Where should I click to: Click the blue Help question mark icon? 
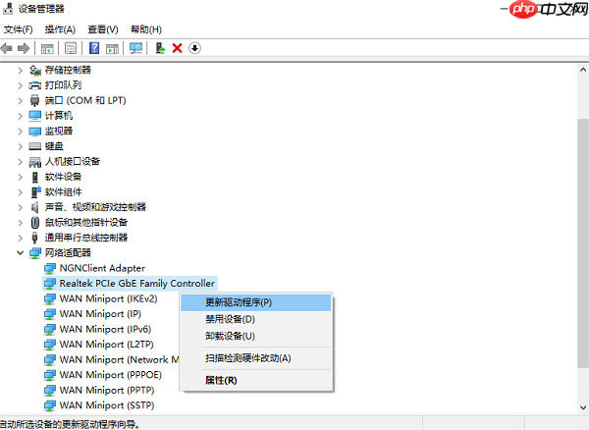click(94, 48)
